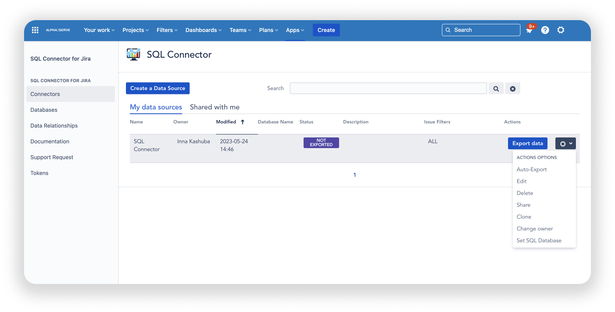
Task: Click inside the data source search field
Action: point(388,88)
